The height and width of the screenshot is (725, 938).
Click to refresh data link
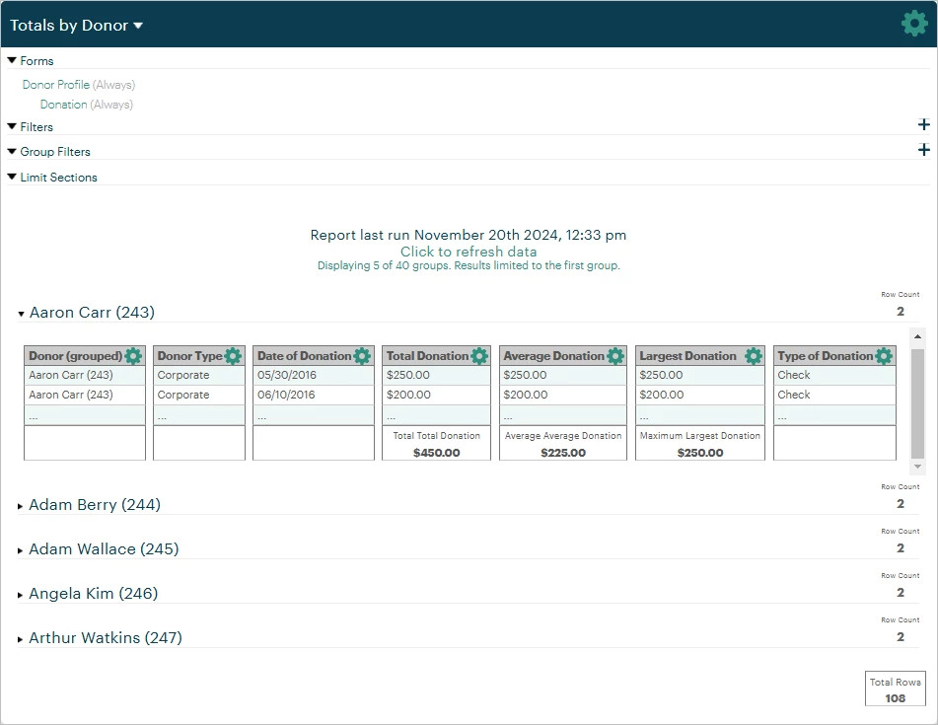pyautogui.click(x=469, y=252)
